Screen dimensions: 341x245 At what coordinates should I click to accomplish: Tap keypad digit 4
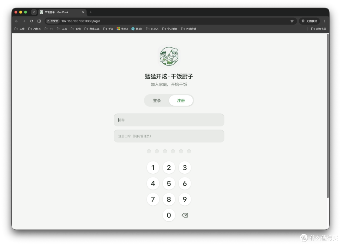[x=153, y=183]
